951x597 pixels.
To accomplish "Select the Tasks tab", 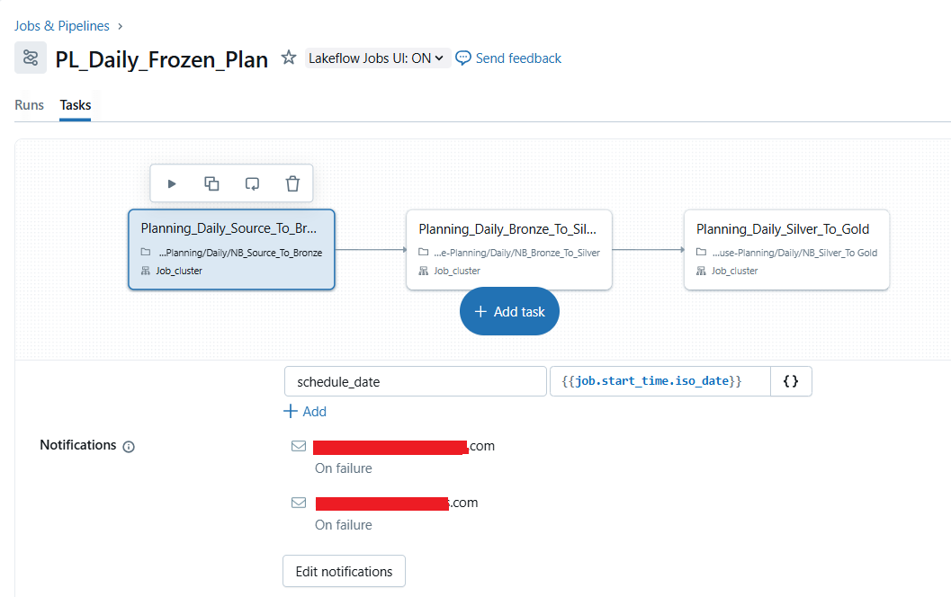I will coord(75,105).
